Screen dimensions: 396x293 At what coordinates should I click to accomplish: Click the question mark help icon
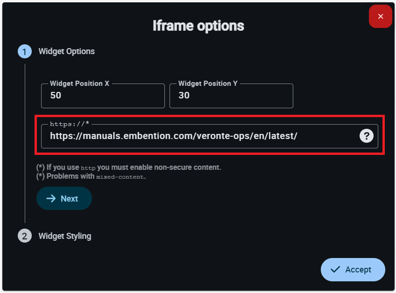[367, 136]
